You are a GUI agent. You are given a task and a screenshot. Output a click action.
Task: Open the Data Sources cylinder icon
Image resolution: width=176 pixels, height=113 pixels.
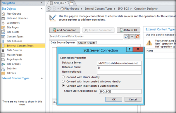3,50
